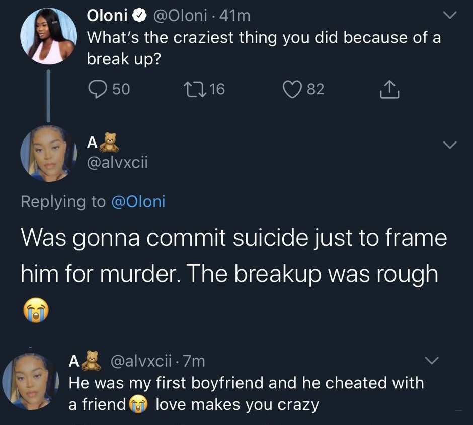Screen dimensions: 473x425
Task: Reply to Oloni's breakup tweet
Action: (x=96, y=89)
